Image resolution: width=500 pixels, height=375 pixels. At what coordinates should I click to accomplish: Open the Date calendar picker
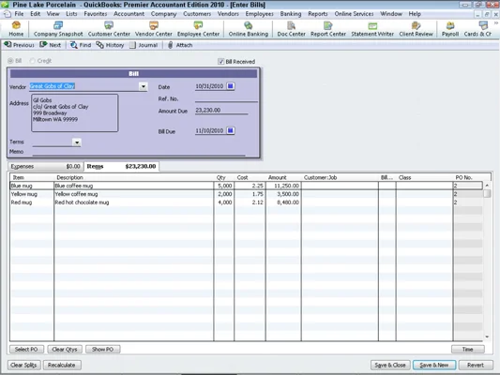(x=230, y=86)
